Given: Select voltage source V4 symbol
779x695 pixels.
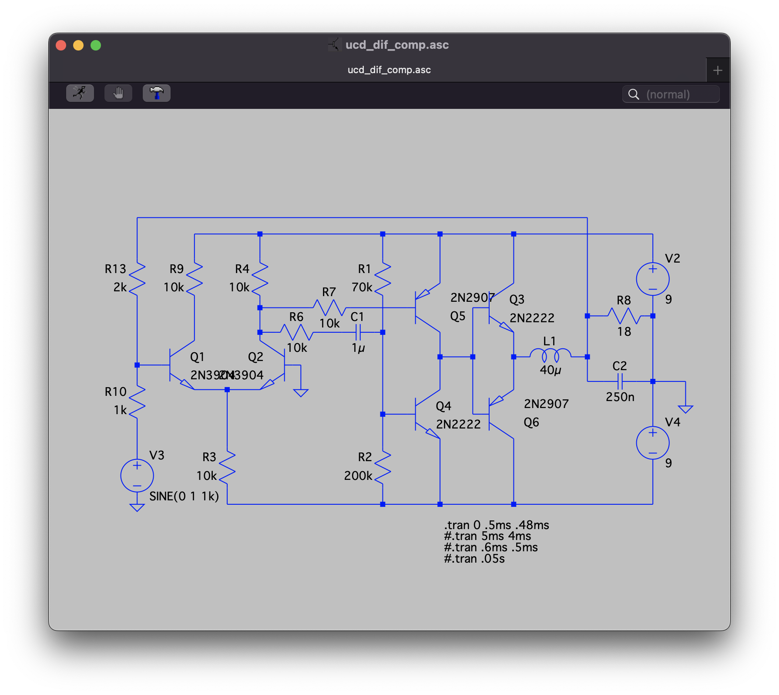Looking at the screenshot, I should tap(652, 443).
